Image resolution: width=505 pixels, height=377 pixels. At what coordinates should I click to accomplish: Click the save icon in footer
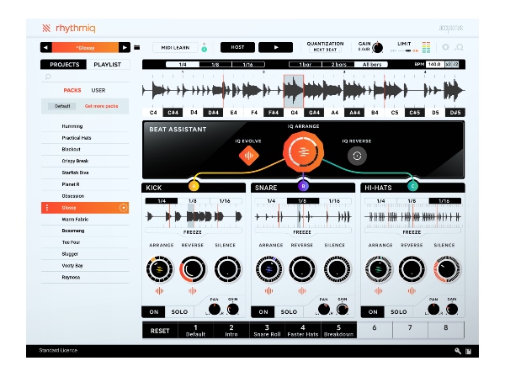[469, 351]
